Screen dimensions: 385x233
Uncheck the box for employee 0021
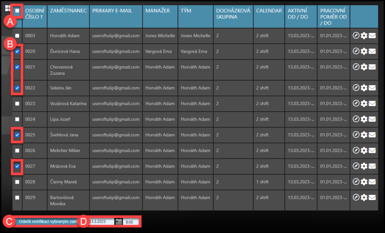point(17,67)
